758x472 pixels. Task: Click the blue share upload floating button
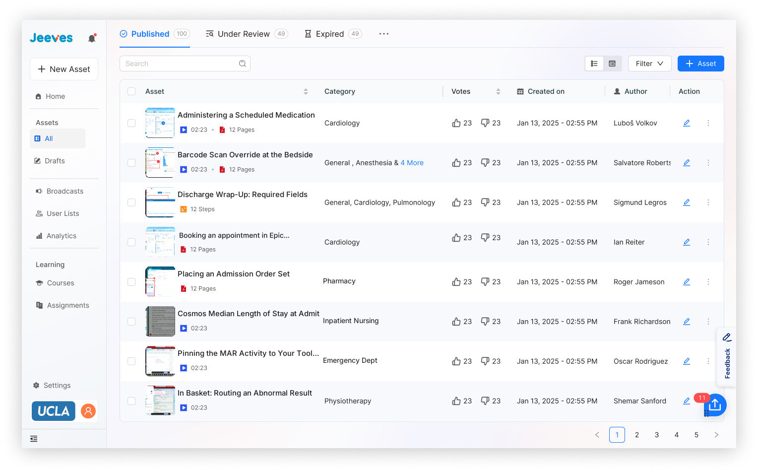[x=715, y=405]
